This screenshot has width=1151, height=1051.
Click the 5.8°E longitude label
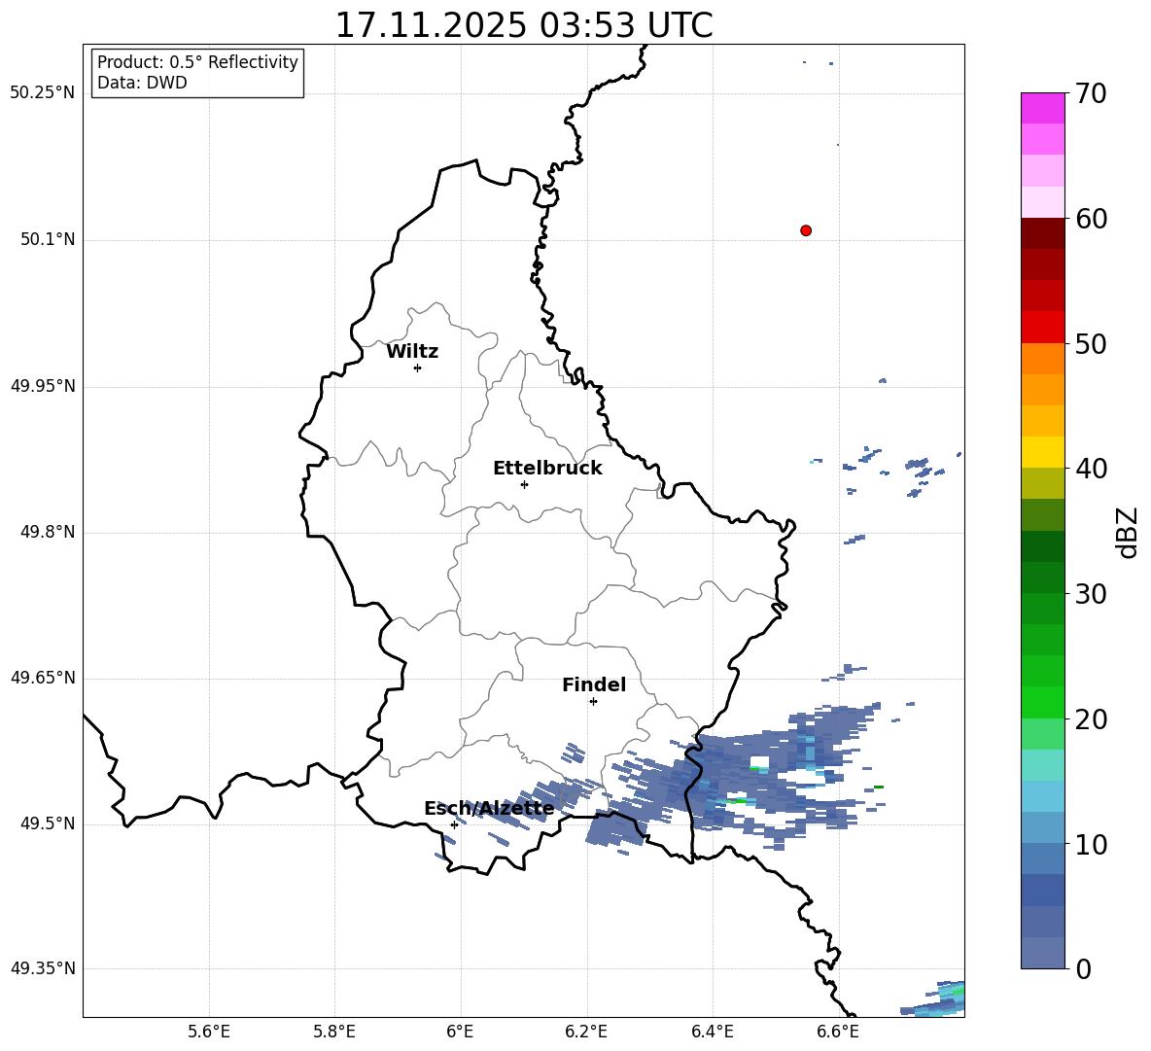334,1032
